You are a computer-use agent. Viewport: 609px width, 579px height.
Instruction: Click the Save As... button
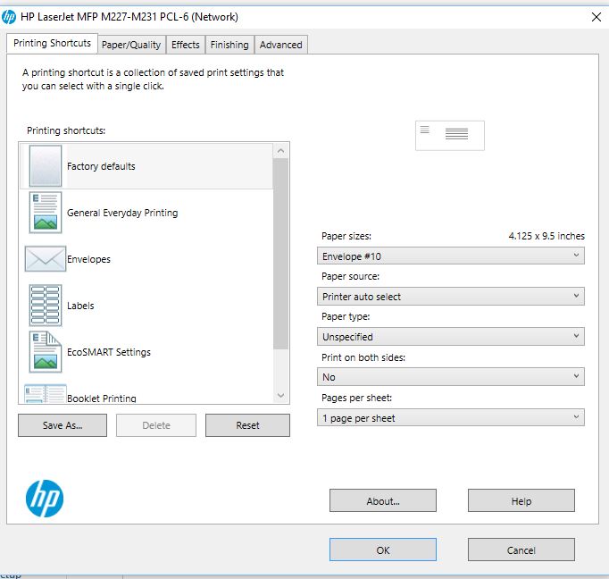pos(63,425)
